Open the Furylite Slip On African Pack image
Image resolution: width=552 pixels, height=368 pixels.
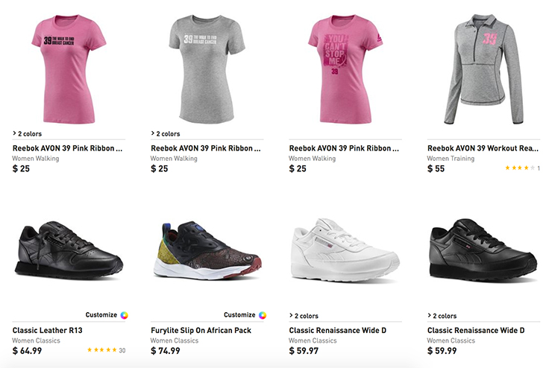[206, 250]
